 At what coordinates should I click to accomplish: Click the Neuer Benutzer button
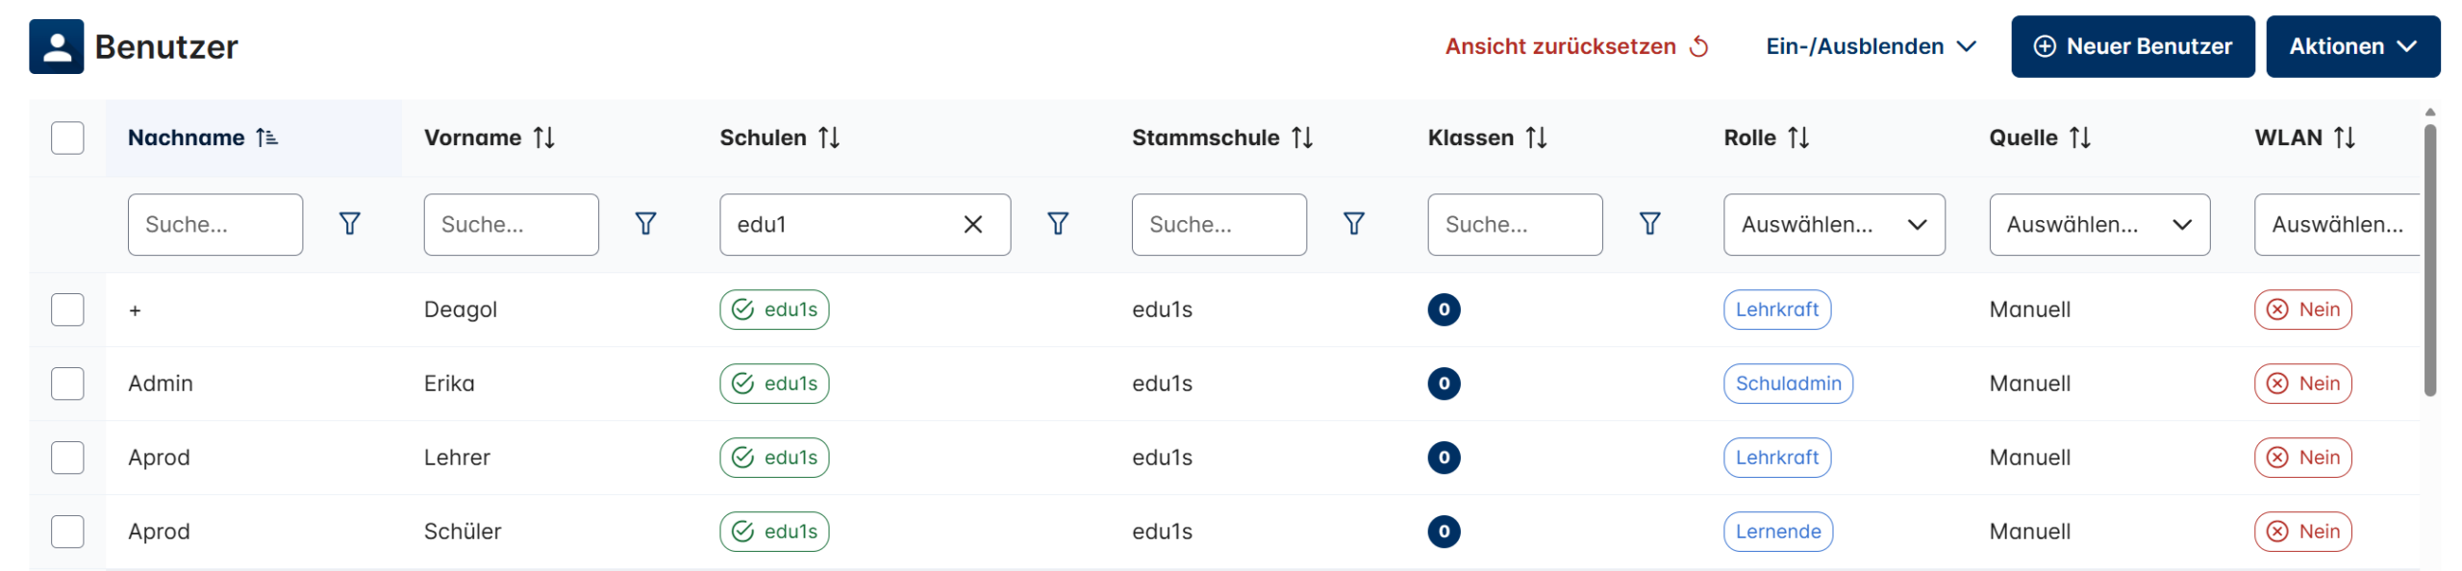[2132, 46]
